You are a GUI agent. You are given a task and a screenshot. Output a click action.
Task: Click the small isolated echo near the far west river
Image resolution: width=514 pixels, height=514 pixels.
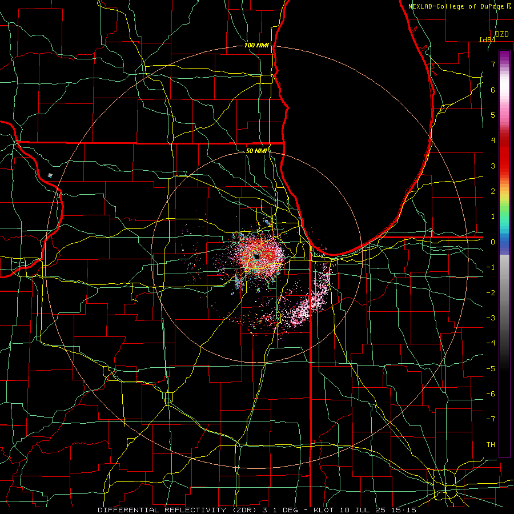tap(50, 175)
